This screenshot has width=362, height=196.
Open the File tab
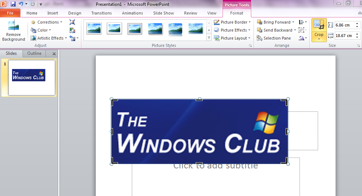coord(10,13)
